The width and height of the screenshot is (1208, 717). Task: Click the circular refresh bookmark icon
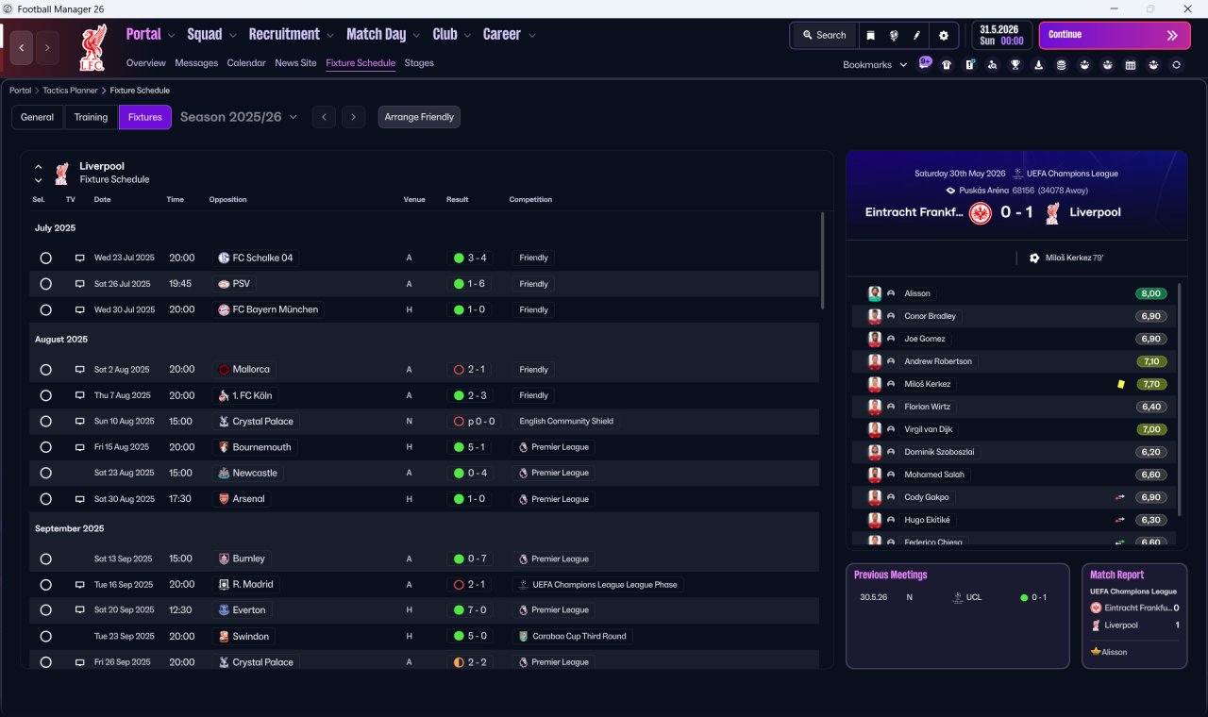coord(1176,65)
